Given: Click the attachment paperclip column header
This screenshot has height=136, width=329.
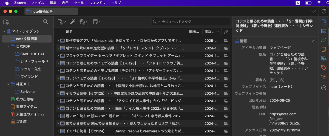Looking at the screenshot, I should click(226, 32).
